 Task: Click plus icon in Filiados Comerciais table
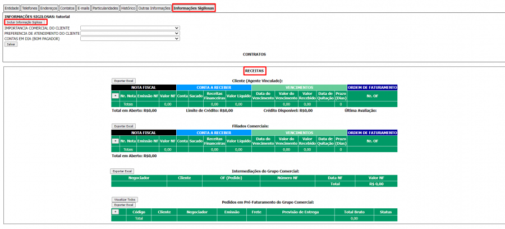pyautogui.click(x=115, y=141)
